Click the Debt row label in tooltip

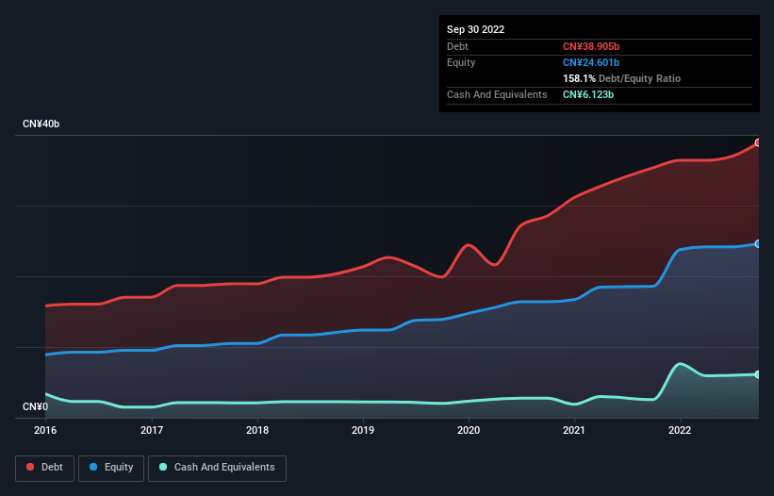(457, 46)
